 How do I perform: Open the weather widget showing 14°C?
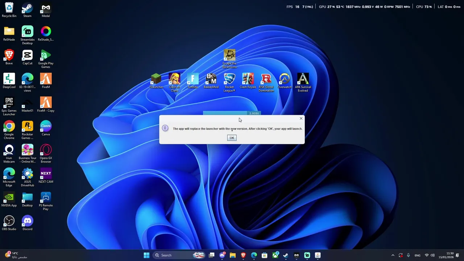coord(15,255)
